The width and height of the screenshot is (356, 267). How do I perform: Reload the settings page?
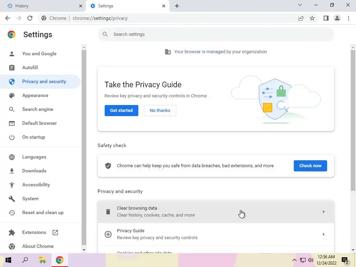30,18
